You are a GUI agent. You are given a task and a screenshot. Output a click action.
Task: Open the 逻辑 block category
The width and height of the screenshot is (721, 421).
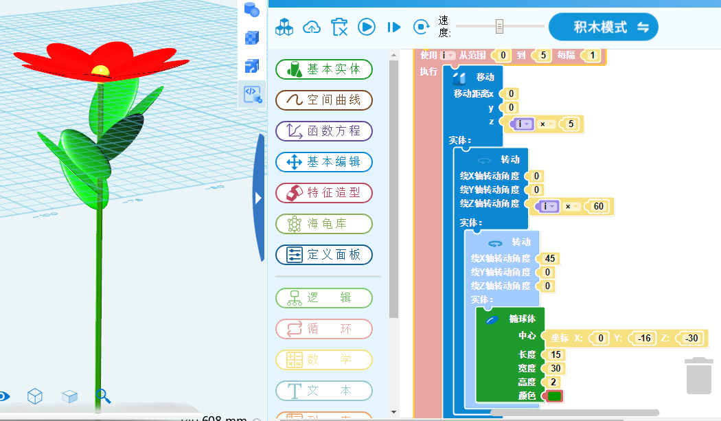[x=323, y=298]
